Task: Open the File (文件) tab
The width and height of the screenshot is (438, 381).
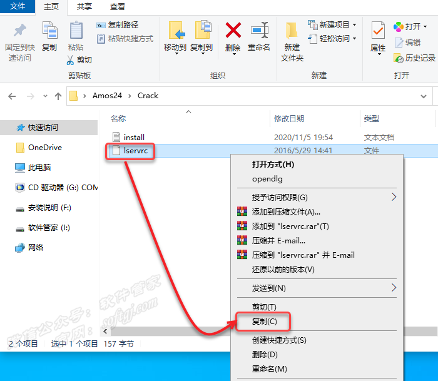Action: pyautogui.click(x=18, y=6)
